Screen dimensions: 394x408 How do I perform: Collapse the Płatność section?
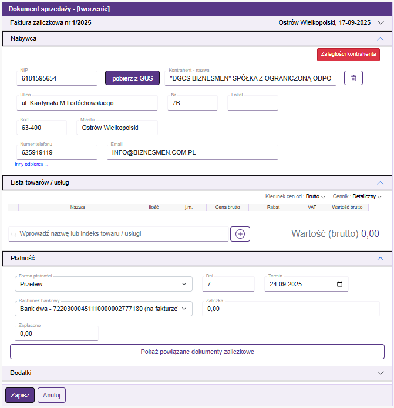(380, 258)
